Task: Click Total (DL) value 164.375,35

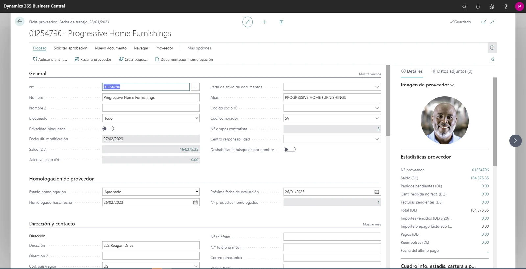Action: click(x=479, y=210)
